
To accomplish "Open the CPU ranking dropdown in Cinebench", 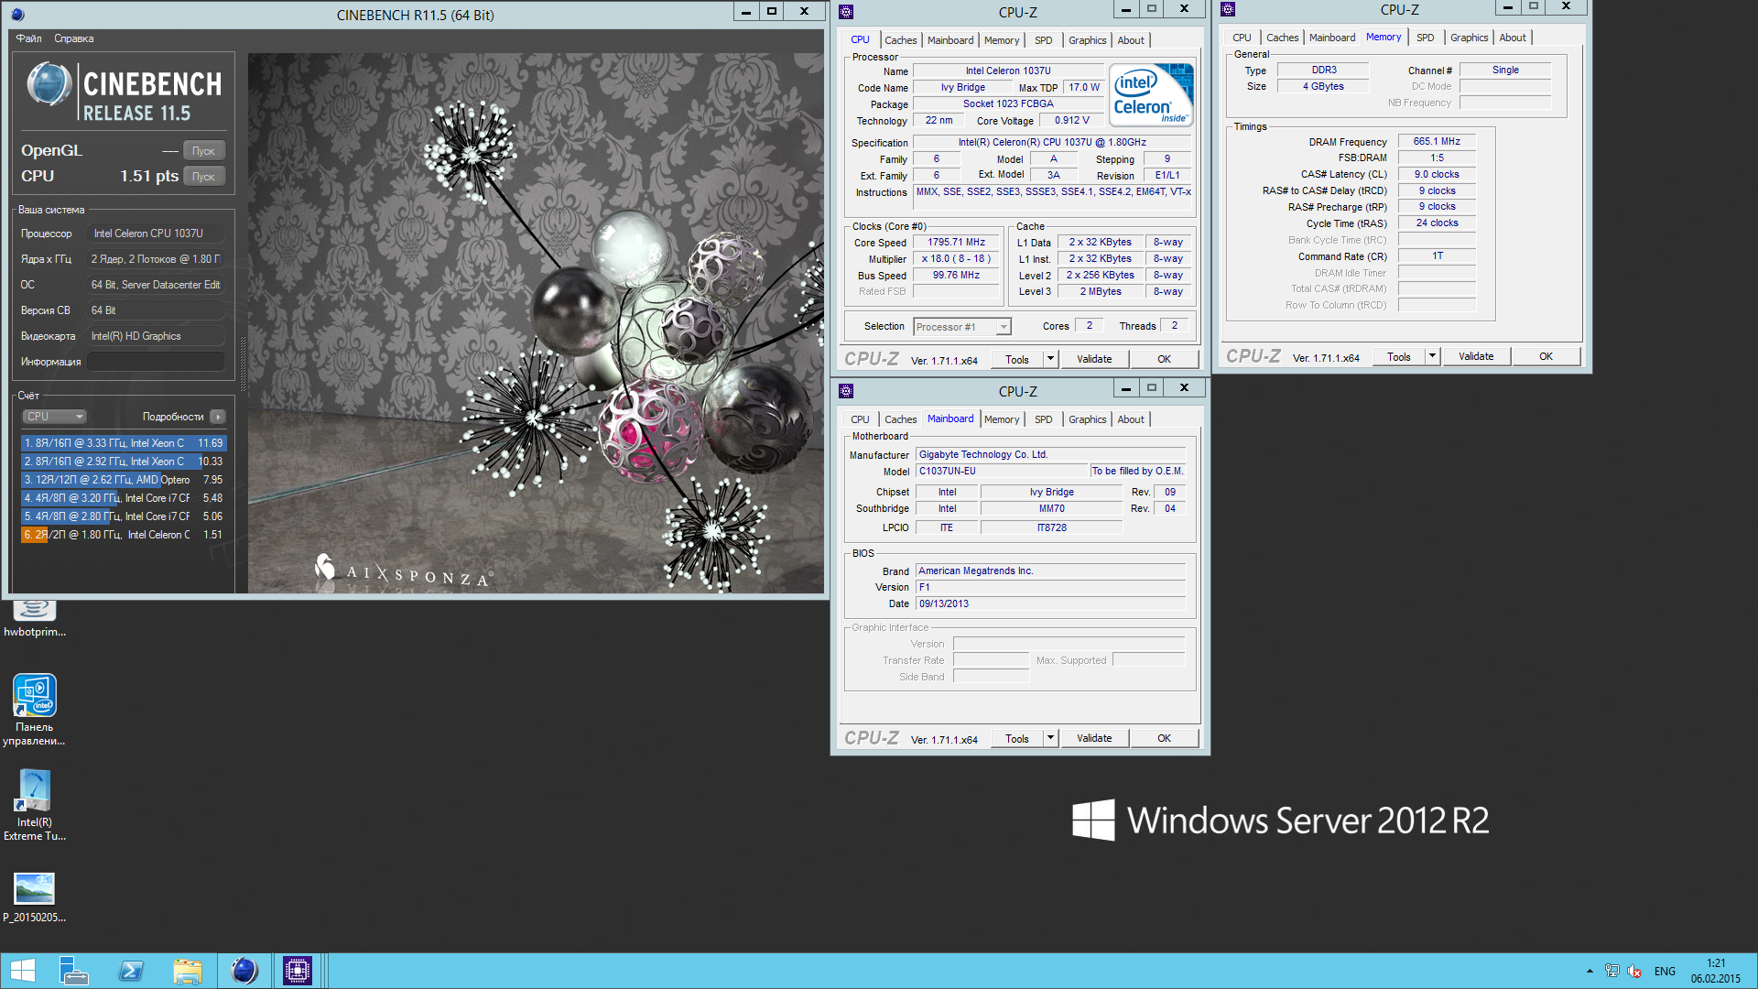I will tap(54, 417).
